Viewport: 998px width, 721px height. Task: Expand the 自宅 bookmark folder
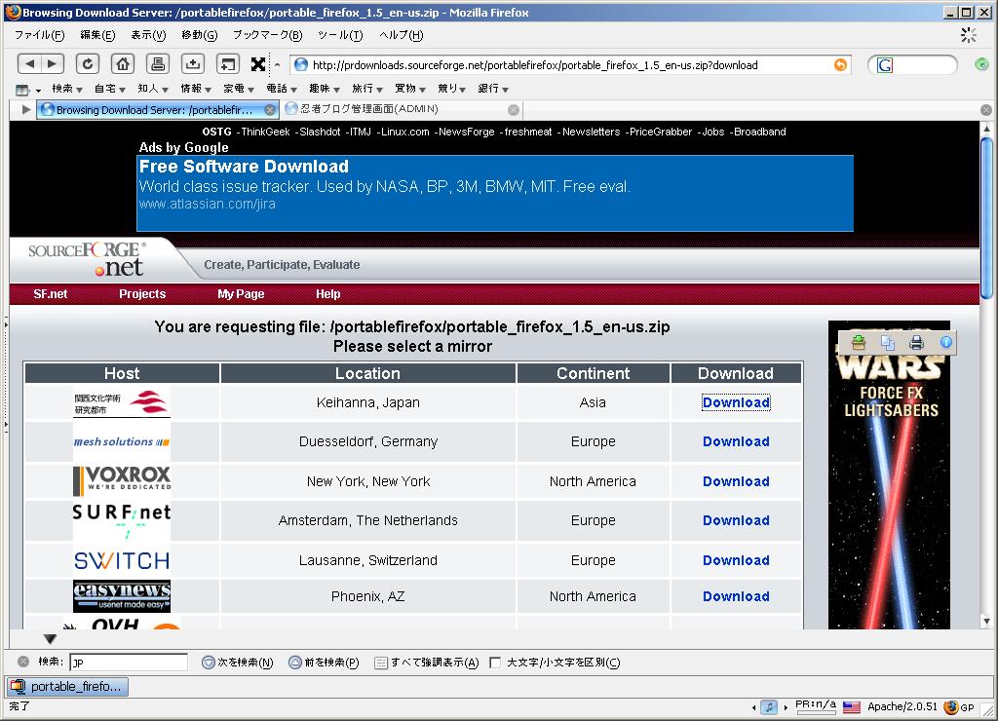[109, 89]
